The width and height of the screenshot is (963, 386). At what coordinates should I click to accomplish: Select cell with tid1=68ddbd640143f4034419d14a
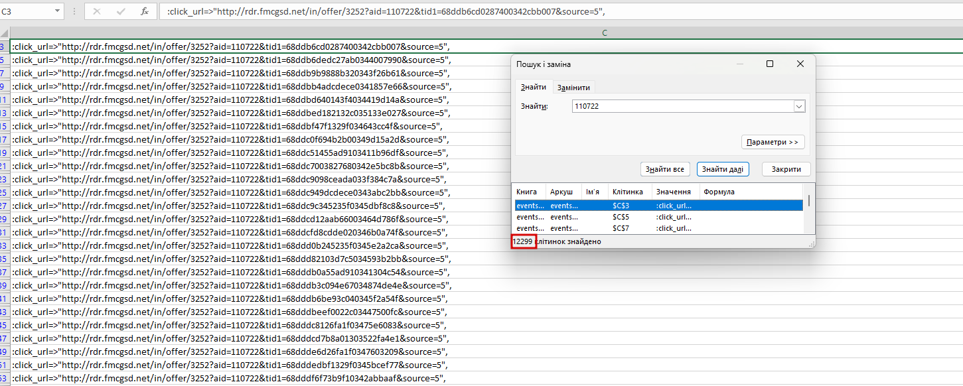(x=486, y=99)
